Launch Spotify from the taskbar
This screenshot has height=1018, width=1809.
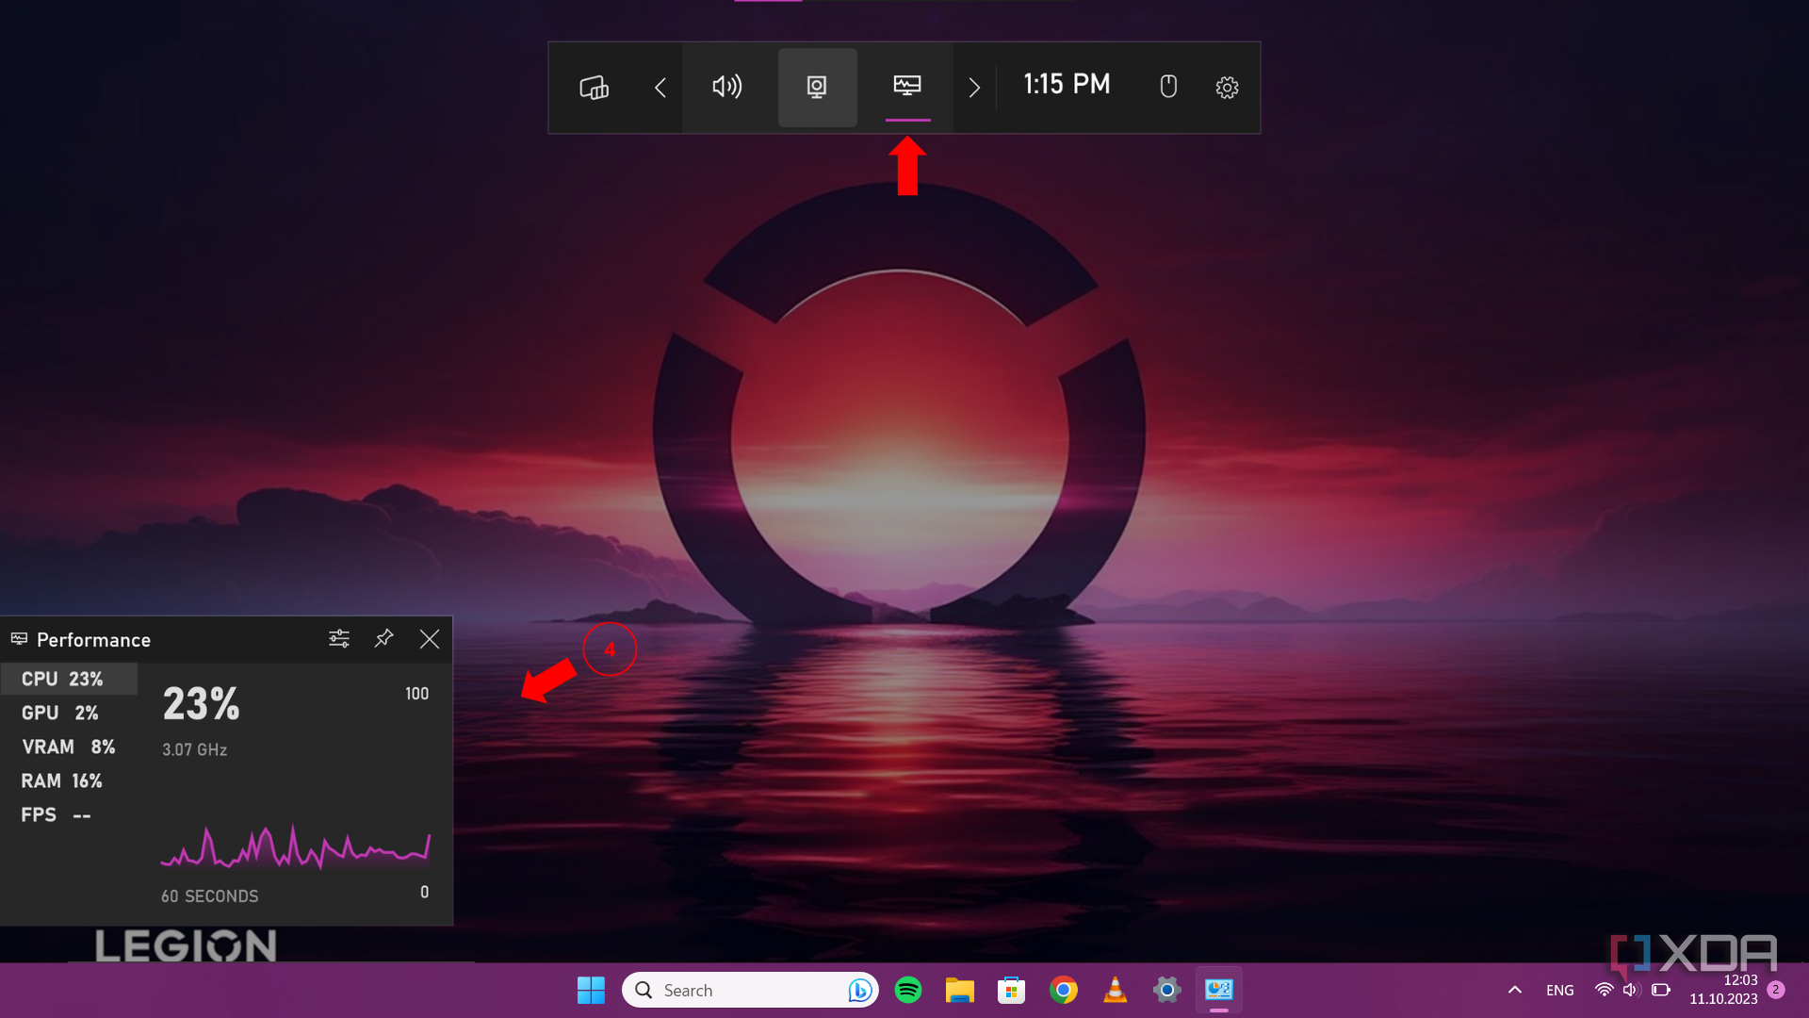(x=907, y=990)
